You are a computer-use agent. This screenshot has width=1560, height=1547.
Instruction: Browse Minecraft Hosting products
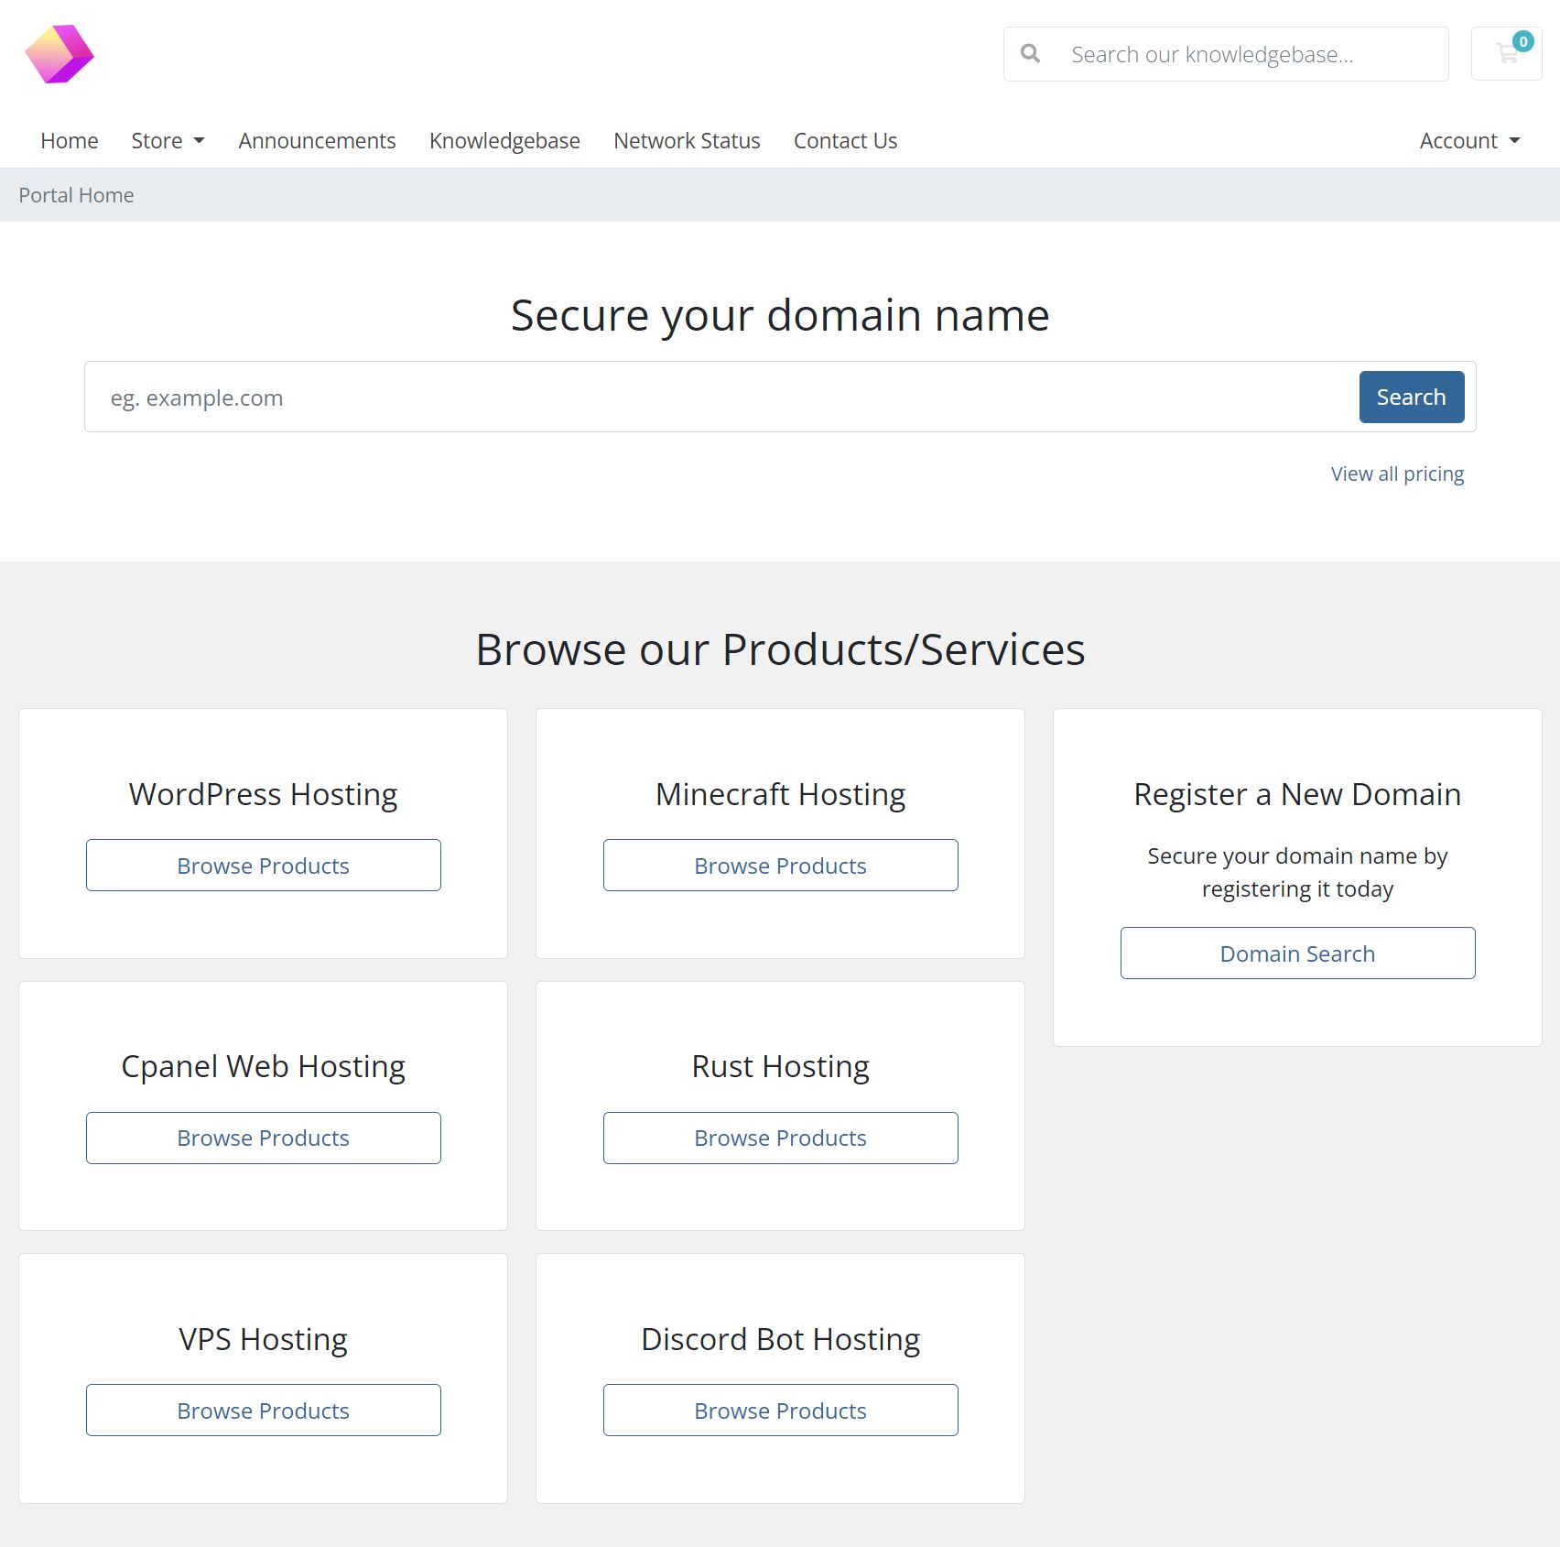780,865
